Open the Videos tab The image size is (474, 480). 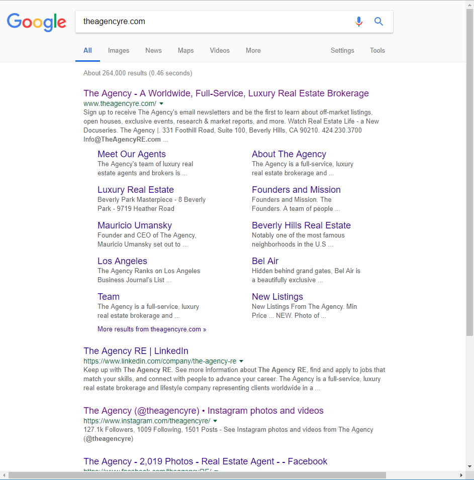pos(220,51)
